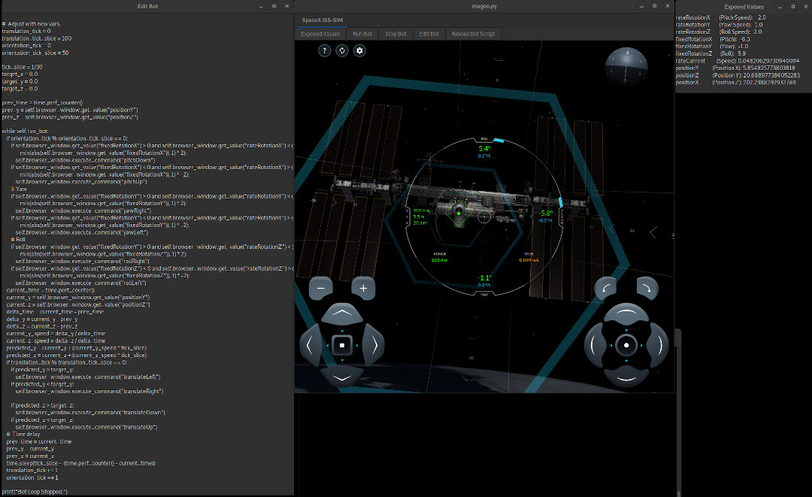
Task: Click the yaw -1.1° HUD readout
Action: (484, 278)
